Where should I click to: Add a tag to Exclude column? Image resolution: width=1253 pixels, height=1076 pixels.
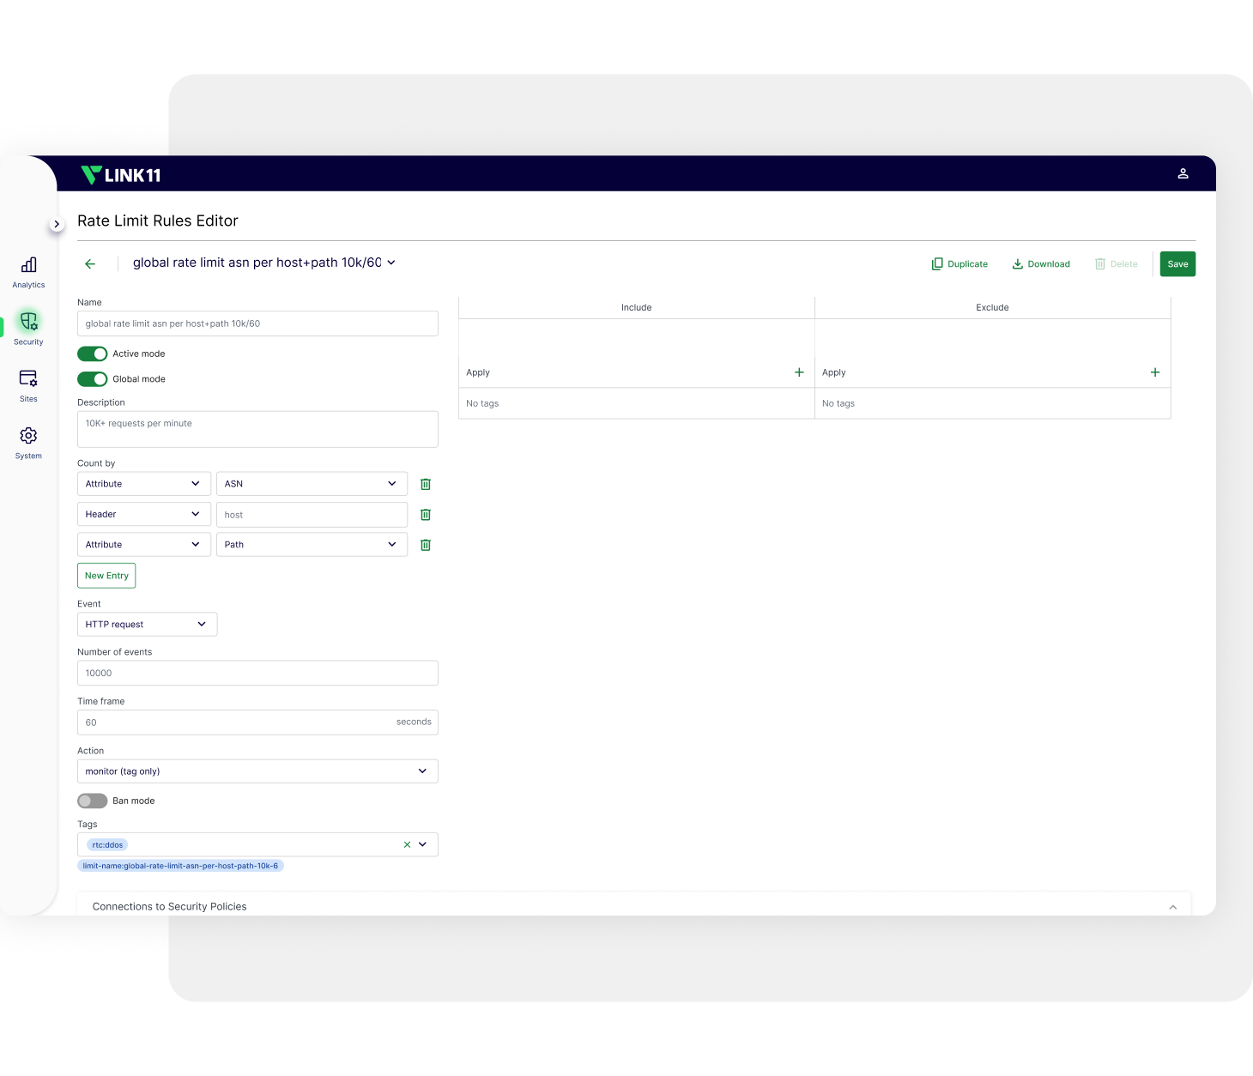[1154, 372]
